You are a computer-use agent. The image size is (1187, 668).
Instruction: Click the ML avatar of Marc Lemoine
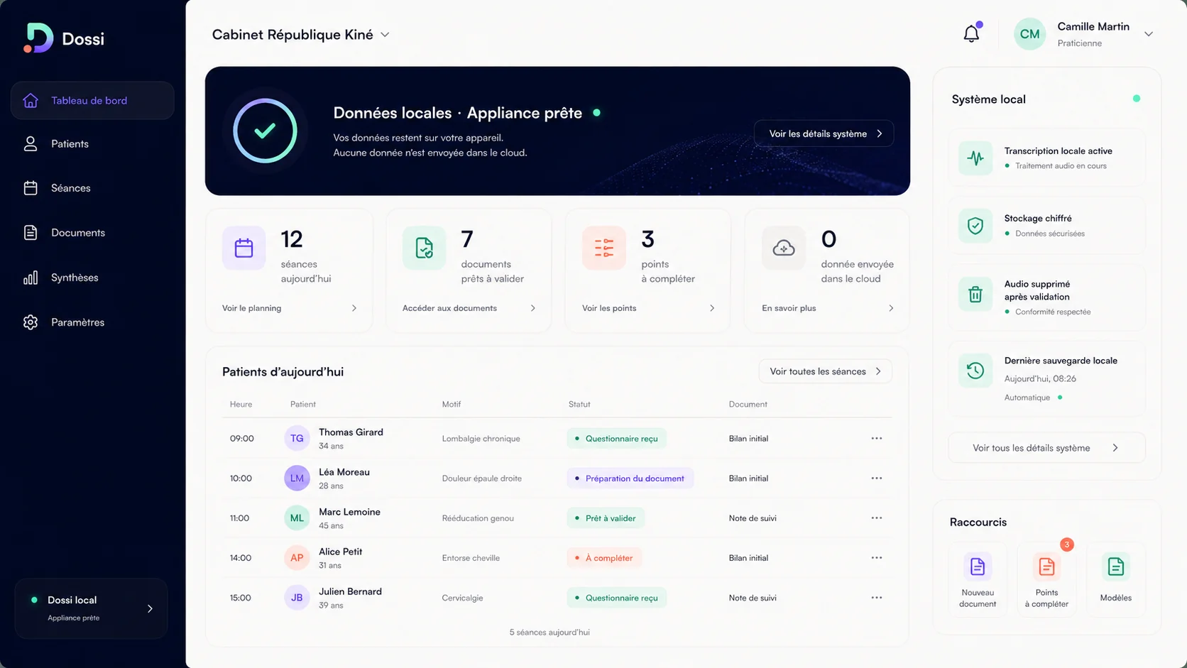click(x=297, y=518)
